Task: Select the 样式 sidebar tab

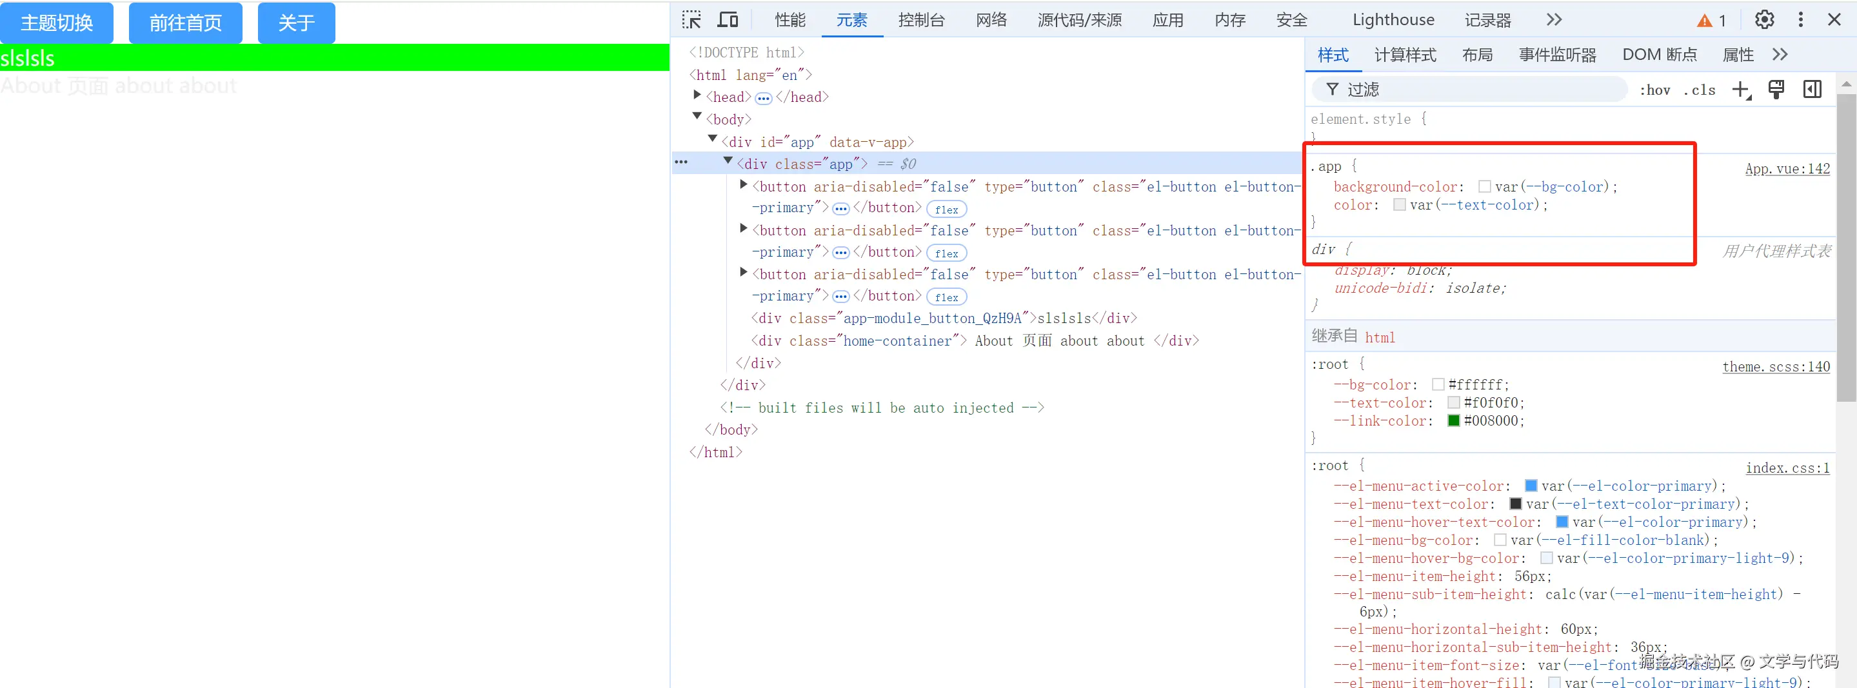Action: [1333, 55]
